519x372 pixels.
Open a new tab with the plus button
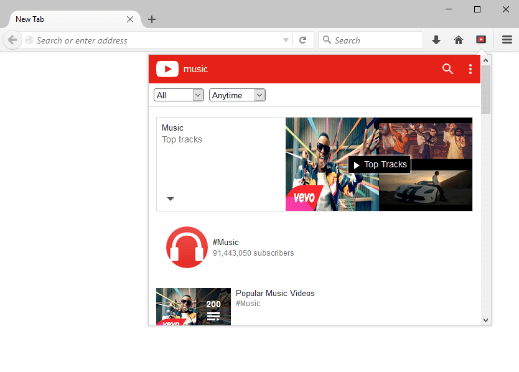(152, 19)
